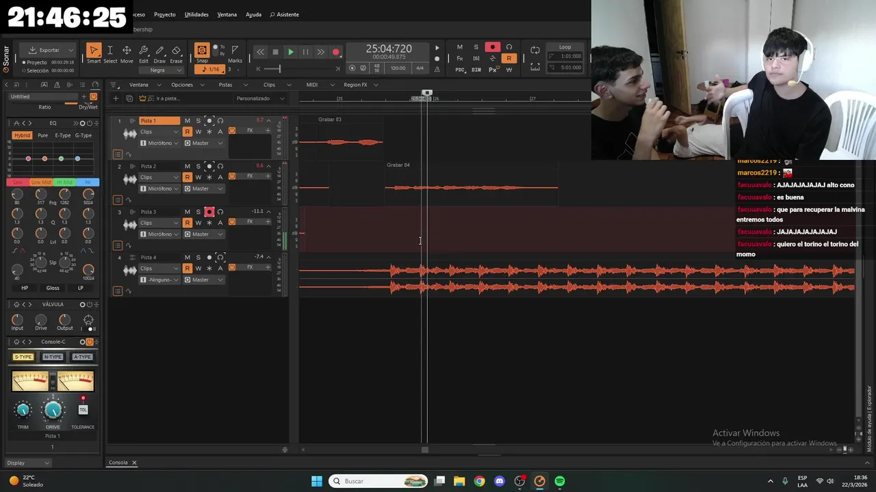
Task: Open the Consola tab
Action: point(118,463)
